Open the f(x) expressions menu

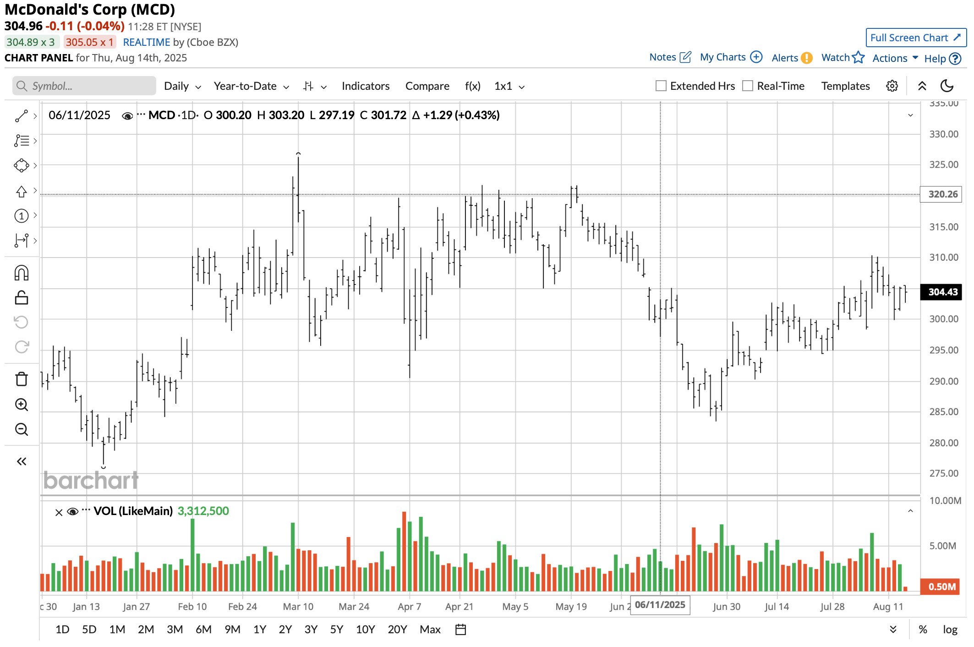click(473, 86)
